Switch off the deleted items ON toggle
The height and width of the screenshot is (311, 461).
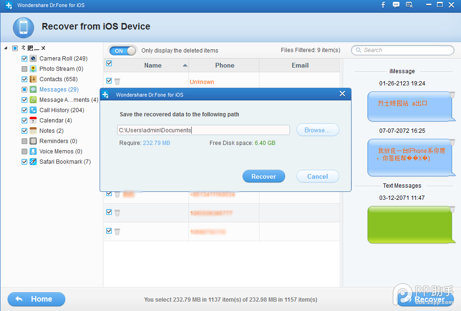[123, 51]
